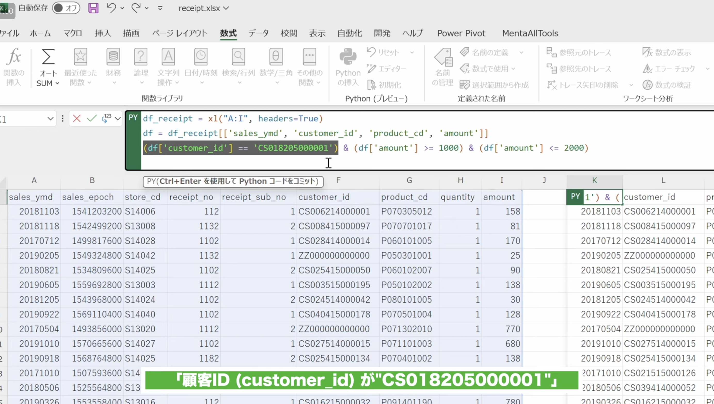Switch to the 描画 tab
Screen dimensions: 714x404
131,33
